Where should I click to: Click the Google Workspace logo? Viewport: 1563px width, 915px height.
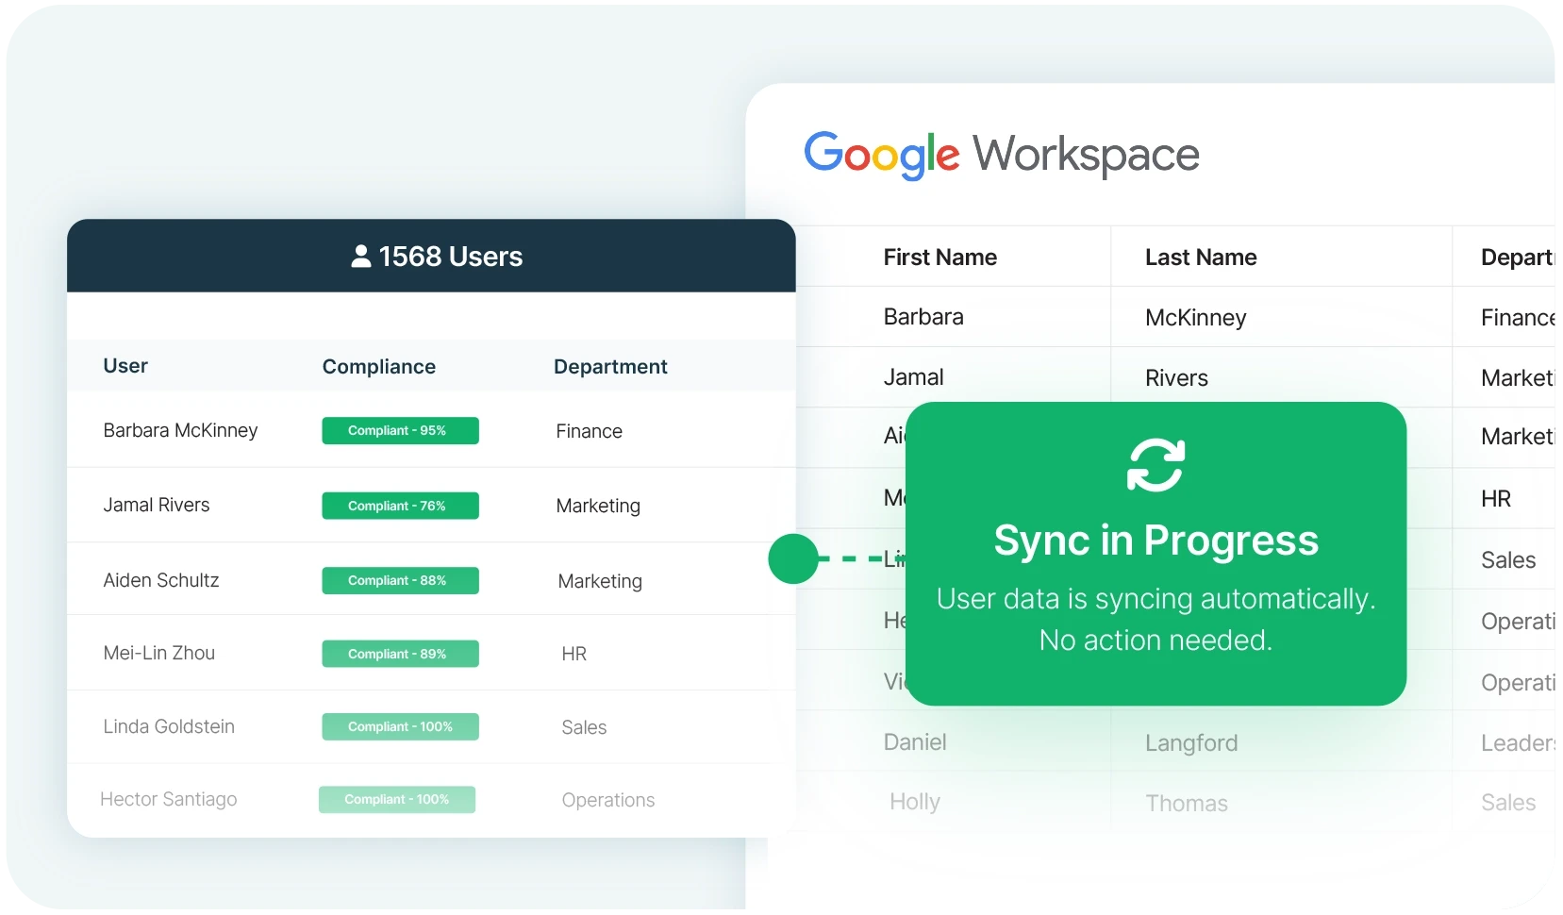tap(1001, 155)
